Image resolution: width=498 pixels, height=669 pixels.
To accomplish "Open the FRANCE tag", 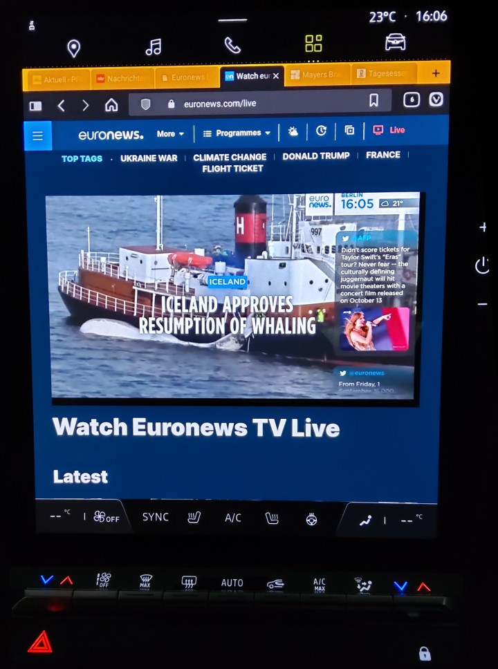I will pos(383,155).
